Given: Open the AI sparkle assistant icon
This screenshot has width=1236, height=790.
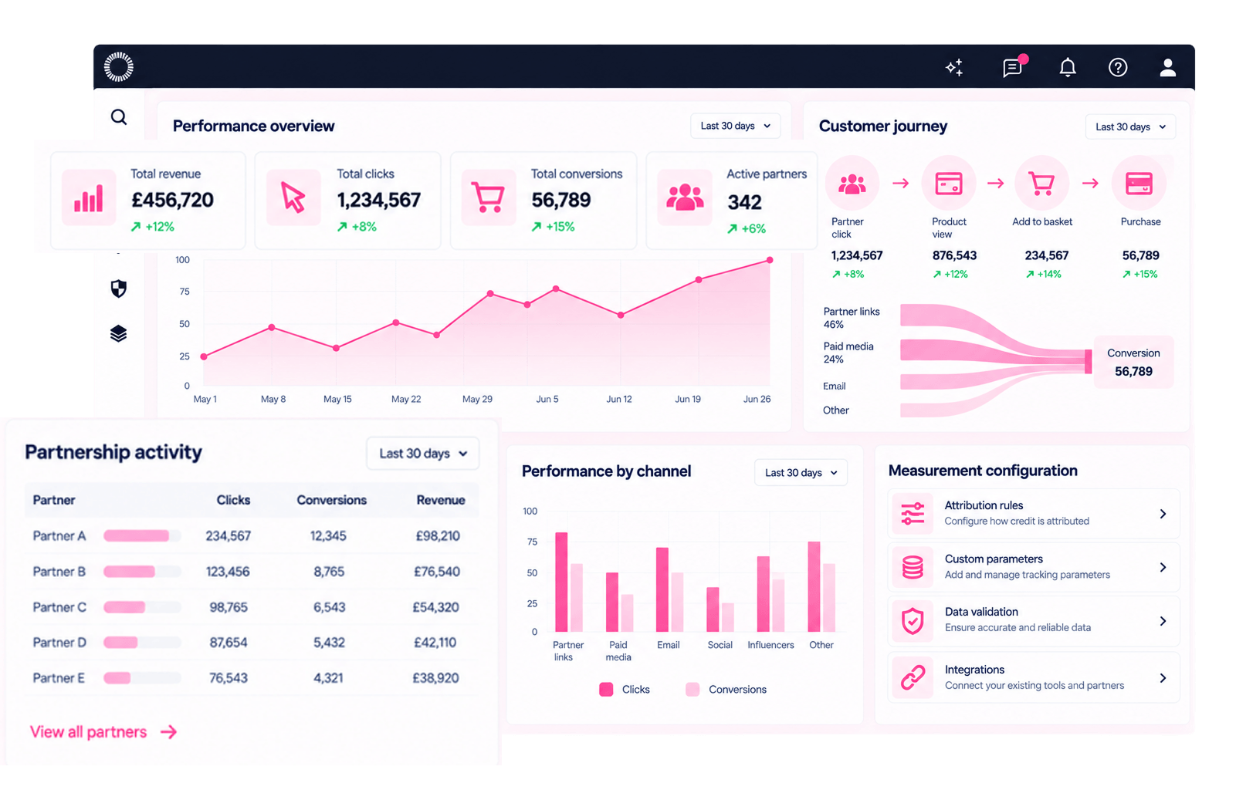Looking at the screenshot, I should 954,68.
